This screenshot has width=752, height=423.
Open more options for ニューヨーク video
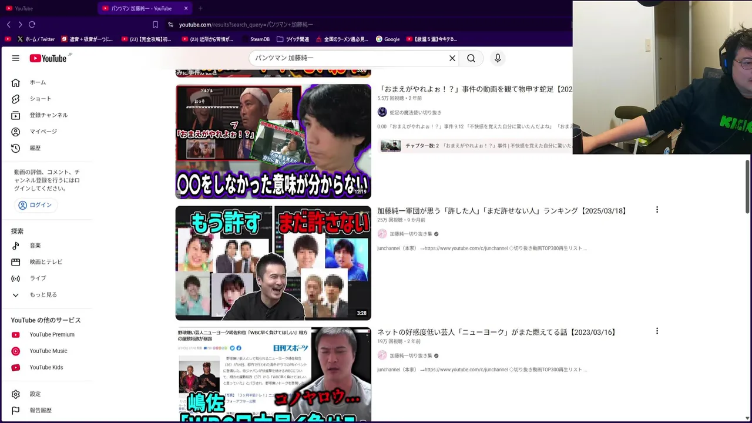tap(657, 331)
